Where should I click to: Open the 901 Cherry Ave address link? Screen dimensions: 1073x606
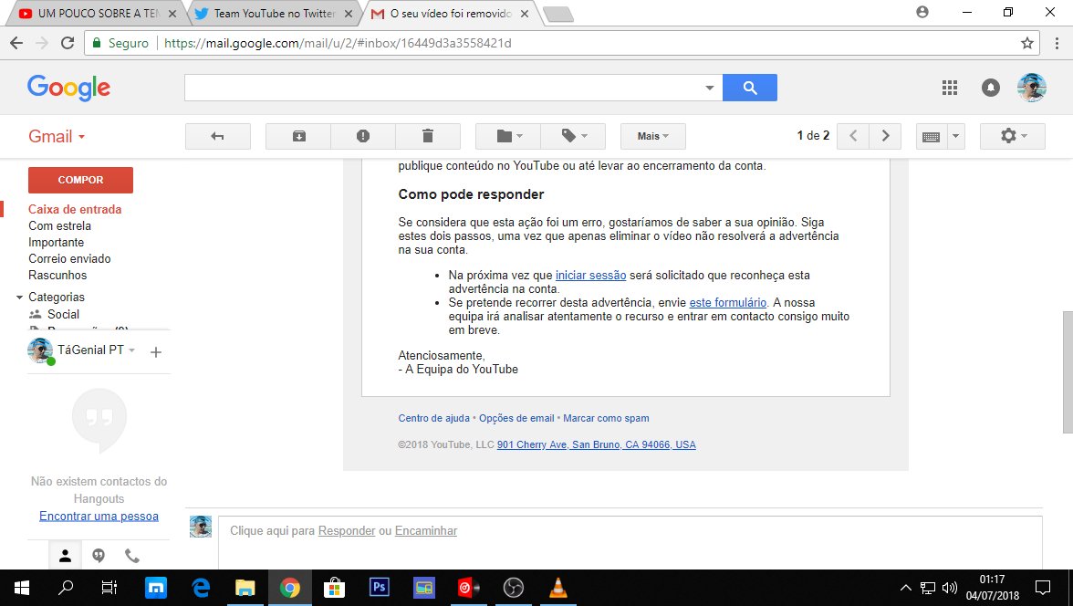596,445
